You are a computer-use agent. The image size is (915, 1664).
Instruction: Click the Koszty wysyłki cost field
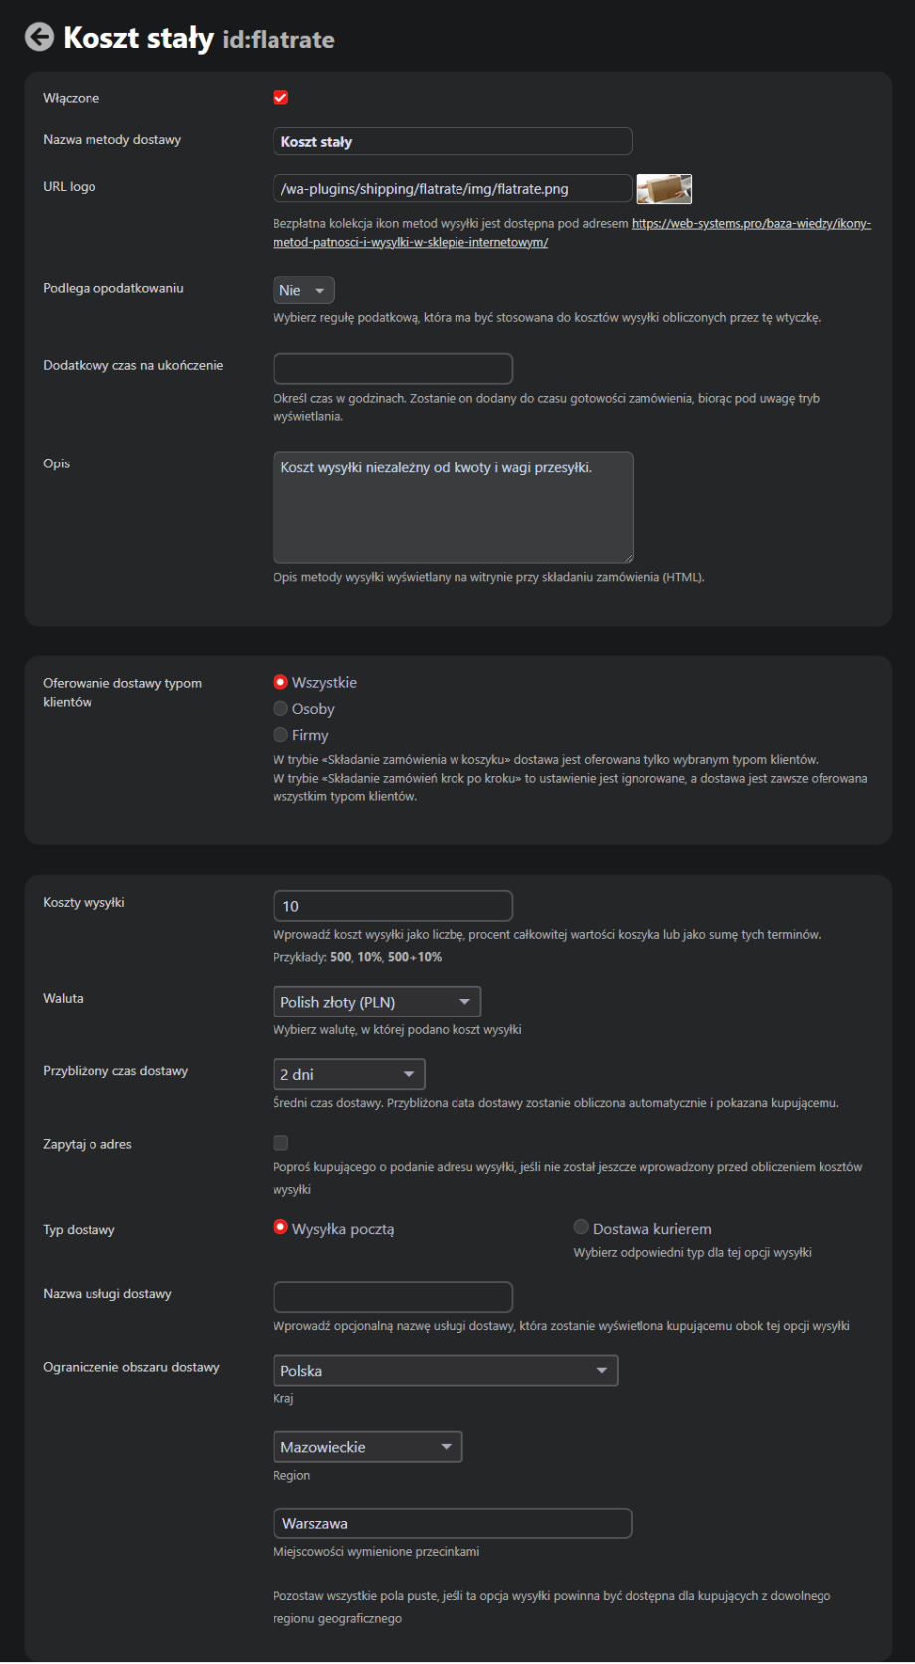pyautogui.click(x=393, y=906)
